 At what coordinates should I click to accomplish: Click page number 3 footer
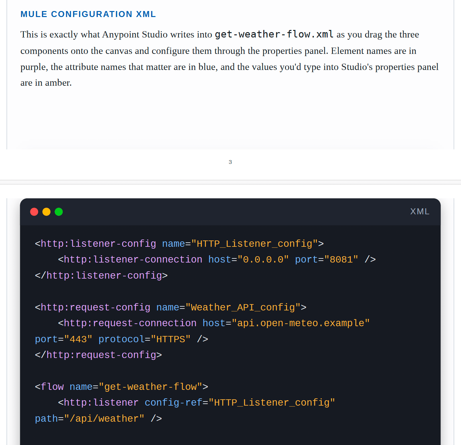point(230,162)
